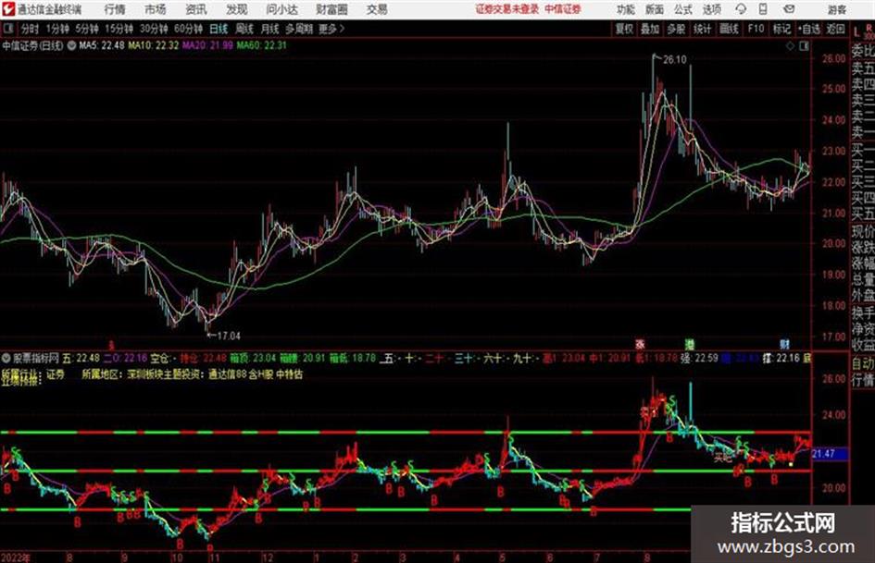Viewport: 875px width, 563px height.
Task: Click the diamond icon at chart top right
Action: 790,46
